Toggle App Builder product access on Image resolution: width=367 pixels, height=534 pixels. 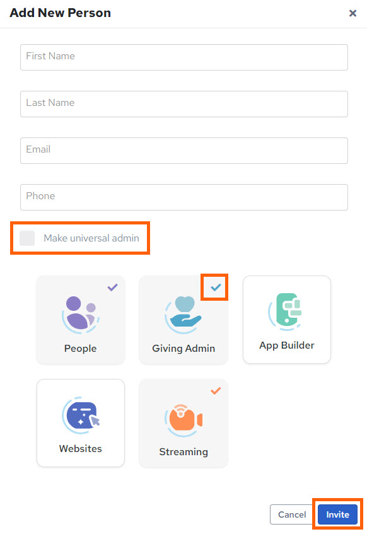(x=286, y=319)
